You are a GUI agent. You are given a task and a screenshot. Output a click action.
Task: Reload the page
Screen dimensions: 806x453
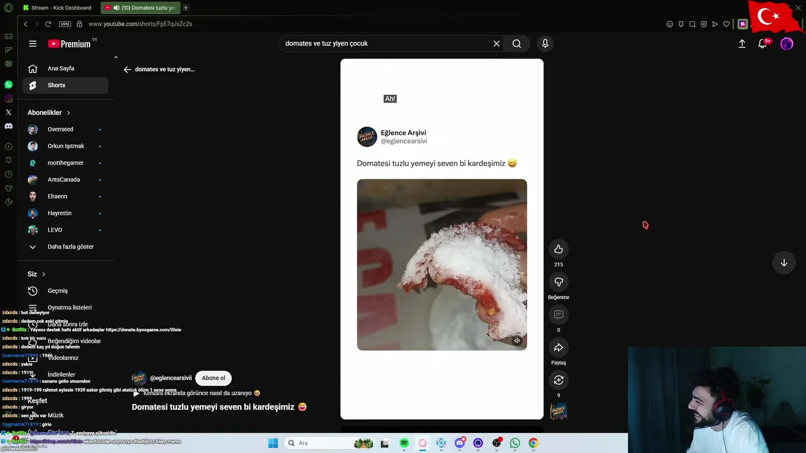point(48,24)
